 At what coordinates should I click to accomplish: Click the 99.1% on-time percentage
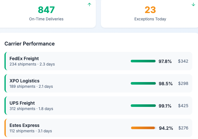pyautogui.click(x=165, y=106)
